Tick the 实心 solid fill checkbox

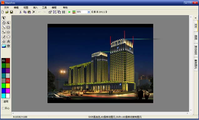[x=3, y=108]
